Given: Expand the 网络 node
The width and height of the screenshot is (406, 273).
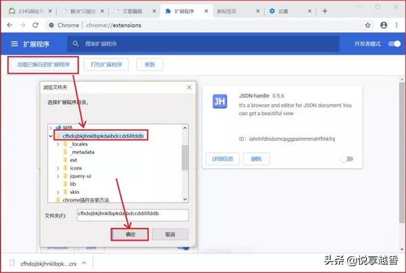Looking at the screenshot, I should coord(51,128).
